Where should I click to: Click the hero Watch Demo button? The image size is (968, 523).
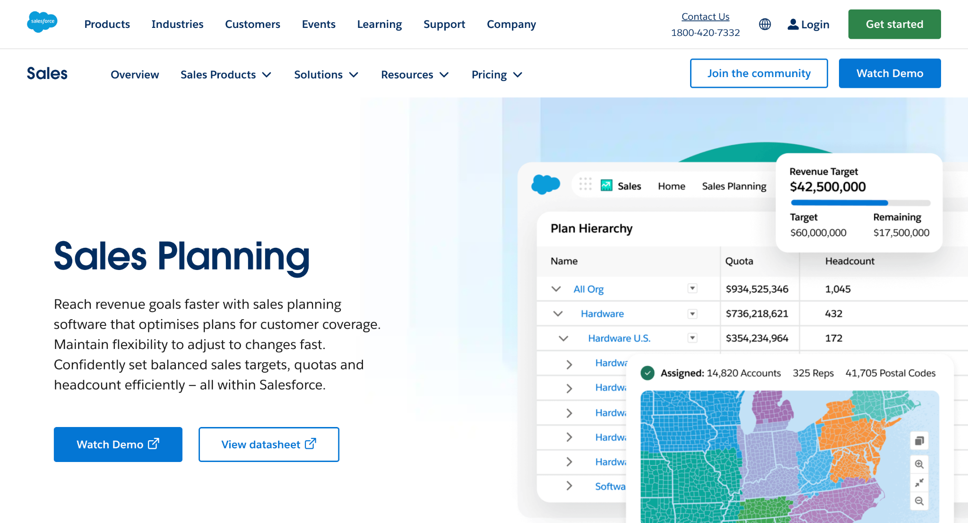(118, 445)
